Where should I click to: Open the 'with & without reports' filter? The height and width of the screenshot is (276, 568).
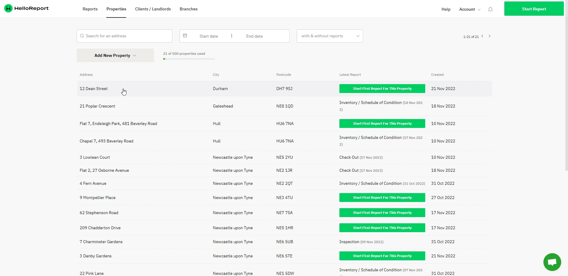tap(330, 36)
